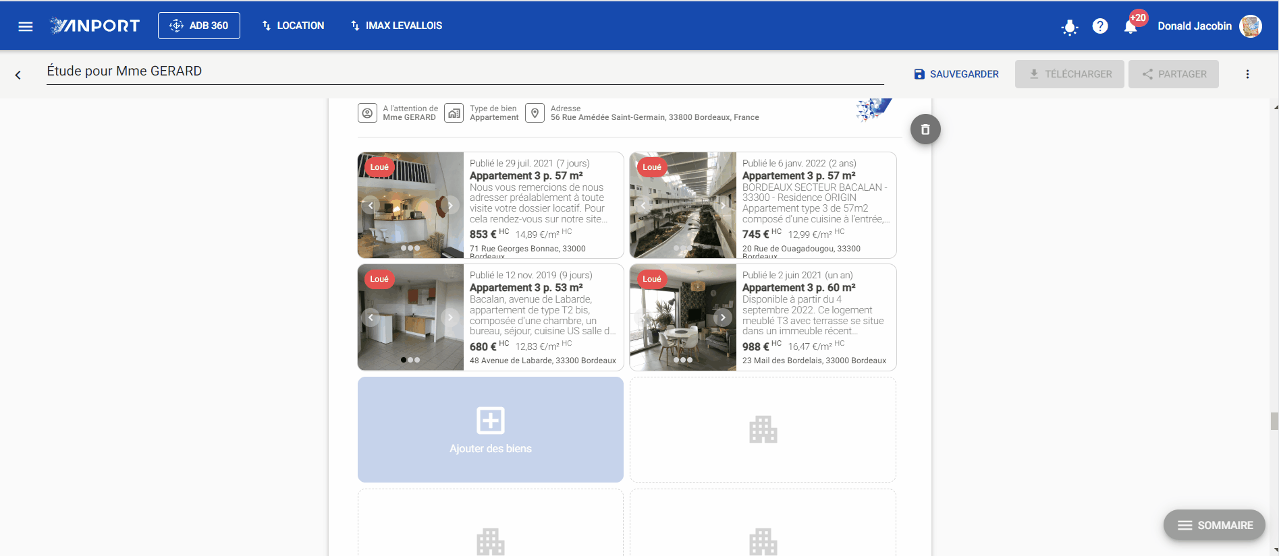Screen dimensions: 1279x556
Task: Open the help question mark icon
Action: pos(1100,26)
